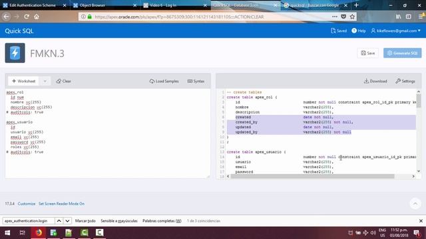
Task: Find previous match arrow
Action: point(59,221)
